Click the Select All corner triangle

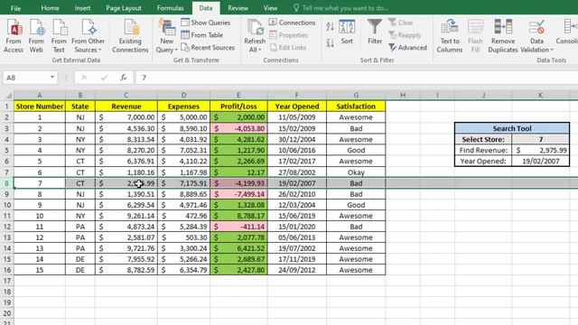click(8, 96)
